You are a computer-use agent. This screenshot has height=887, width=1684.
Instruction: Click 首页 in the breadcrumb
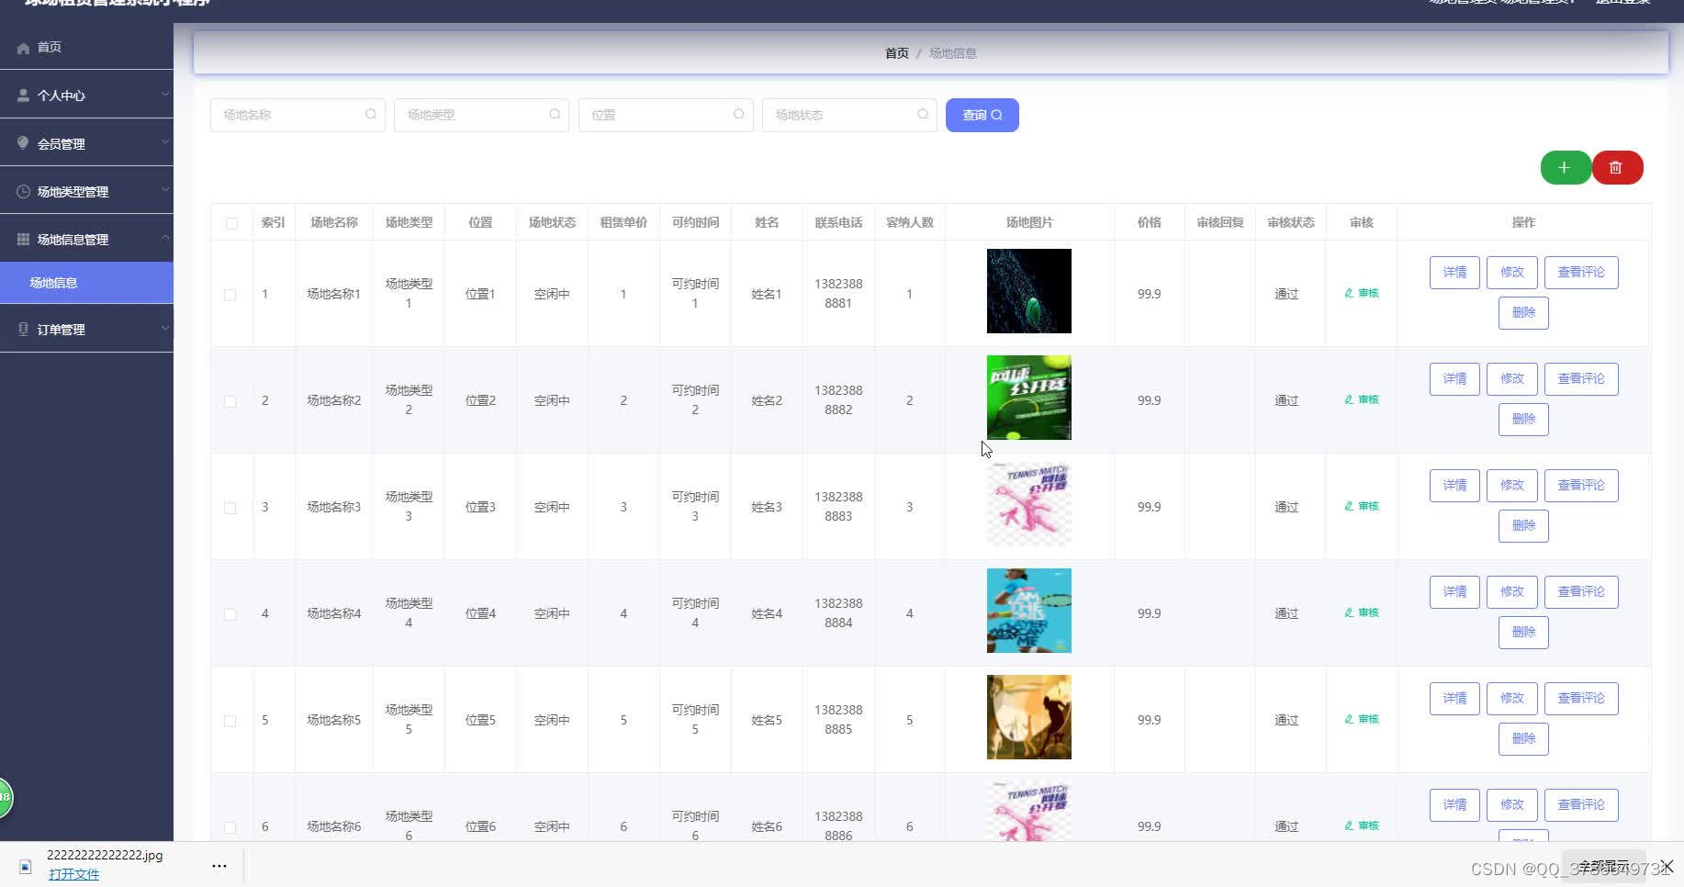coord(897,53)
